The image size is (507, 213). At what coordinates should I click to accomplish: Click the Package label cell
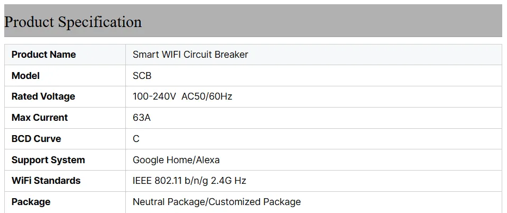pyautogui.click(x=31, y=202)
